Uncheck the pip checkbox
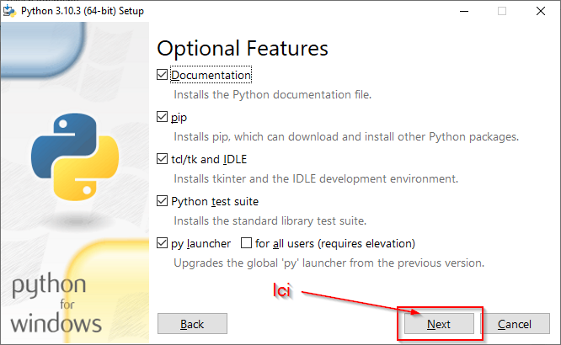Viewport: 561px width, 345px height. tap(162, 117)
